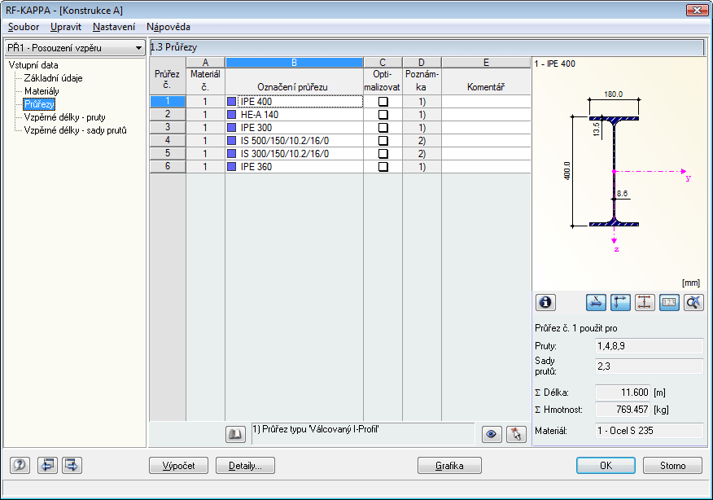The height and width of the screenshot is (500, 713).
Task: Open the Nápověda menu
Action: pyautogui.click(x=168, y=27)
